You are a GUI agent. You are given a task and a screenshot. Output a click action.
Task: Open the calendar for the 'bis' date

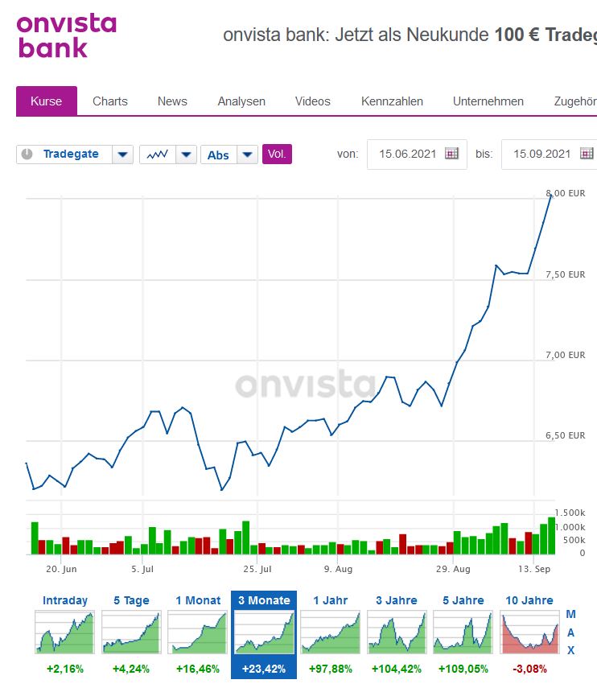tap(587, 154)
